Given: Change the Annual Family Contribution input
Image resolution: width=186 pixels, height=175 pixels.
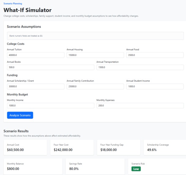Looking at the screenshot, I should pyautogui.click(x=95, y=86).
